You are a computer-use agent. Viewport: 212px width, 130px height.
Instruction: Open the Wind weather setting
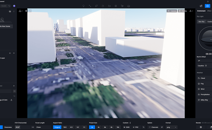click(x=204, y=89)
